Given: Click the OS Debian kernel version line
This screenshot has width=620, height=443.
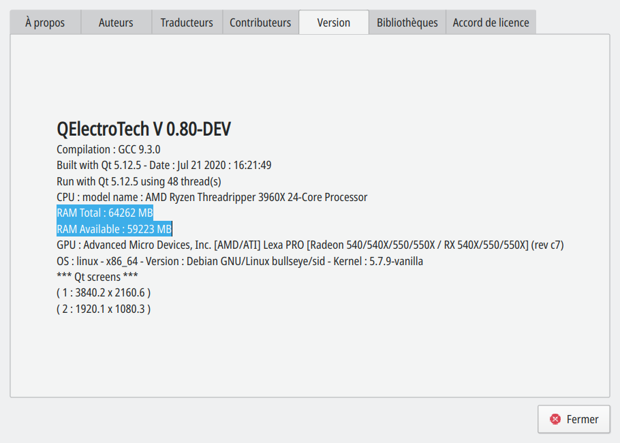Looking at the screenshot, I should (239, 261).
